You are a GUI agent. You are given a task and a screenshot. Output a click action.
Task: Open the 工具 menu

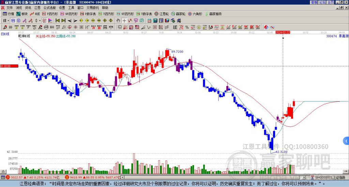coord(71,8)
